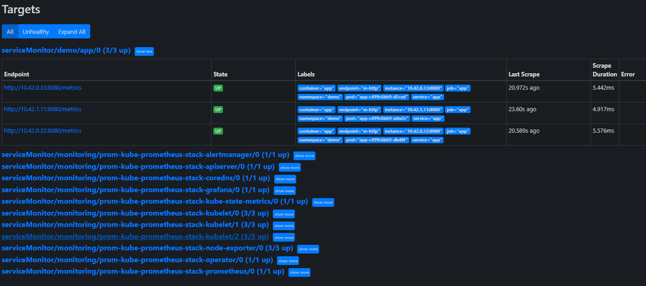Open the kube-state-metrics/0 serviceMonitor link
The image size is (646, 286).
155,201
